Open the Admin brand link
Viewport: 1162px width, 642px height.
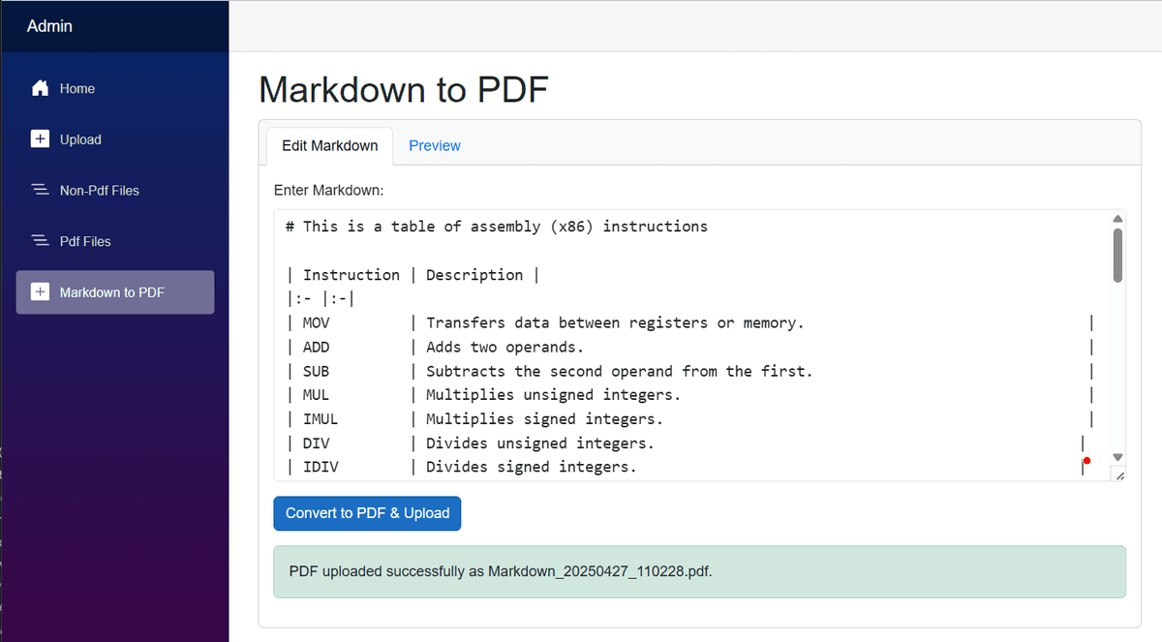pos(49,26)
